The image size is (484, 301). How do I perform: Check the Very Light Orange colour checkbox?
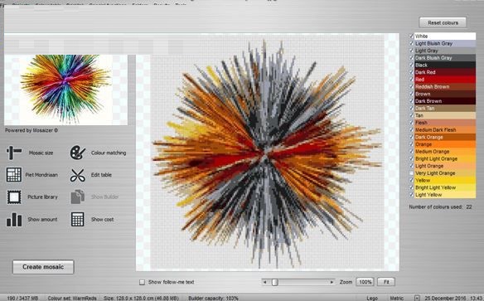point(411,173)
